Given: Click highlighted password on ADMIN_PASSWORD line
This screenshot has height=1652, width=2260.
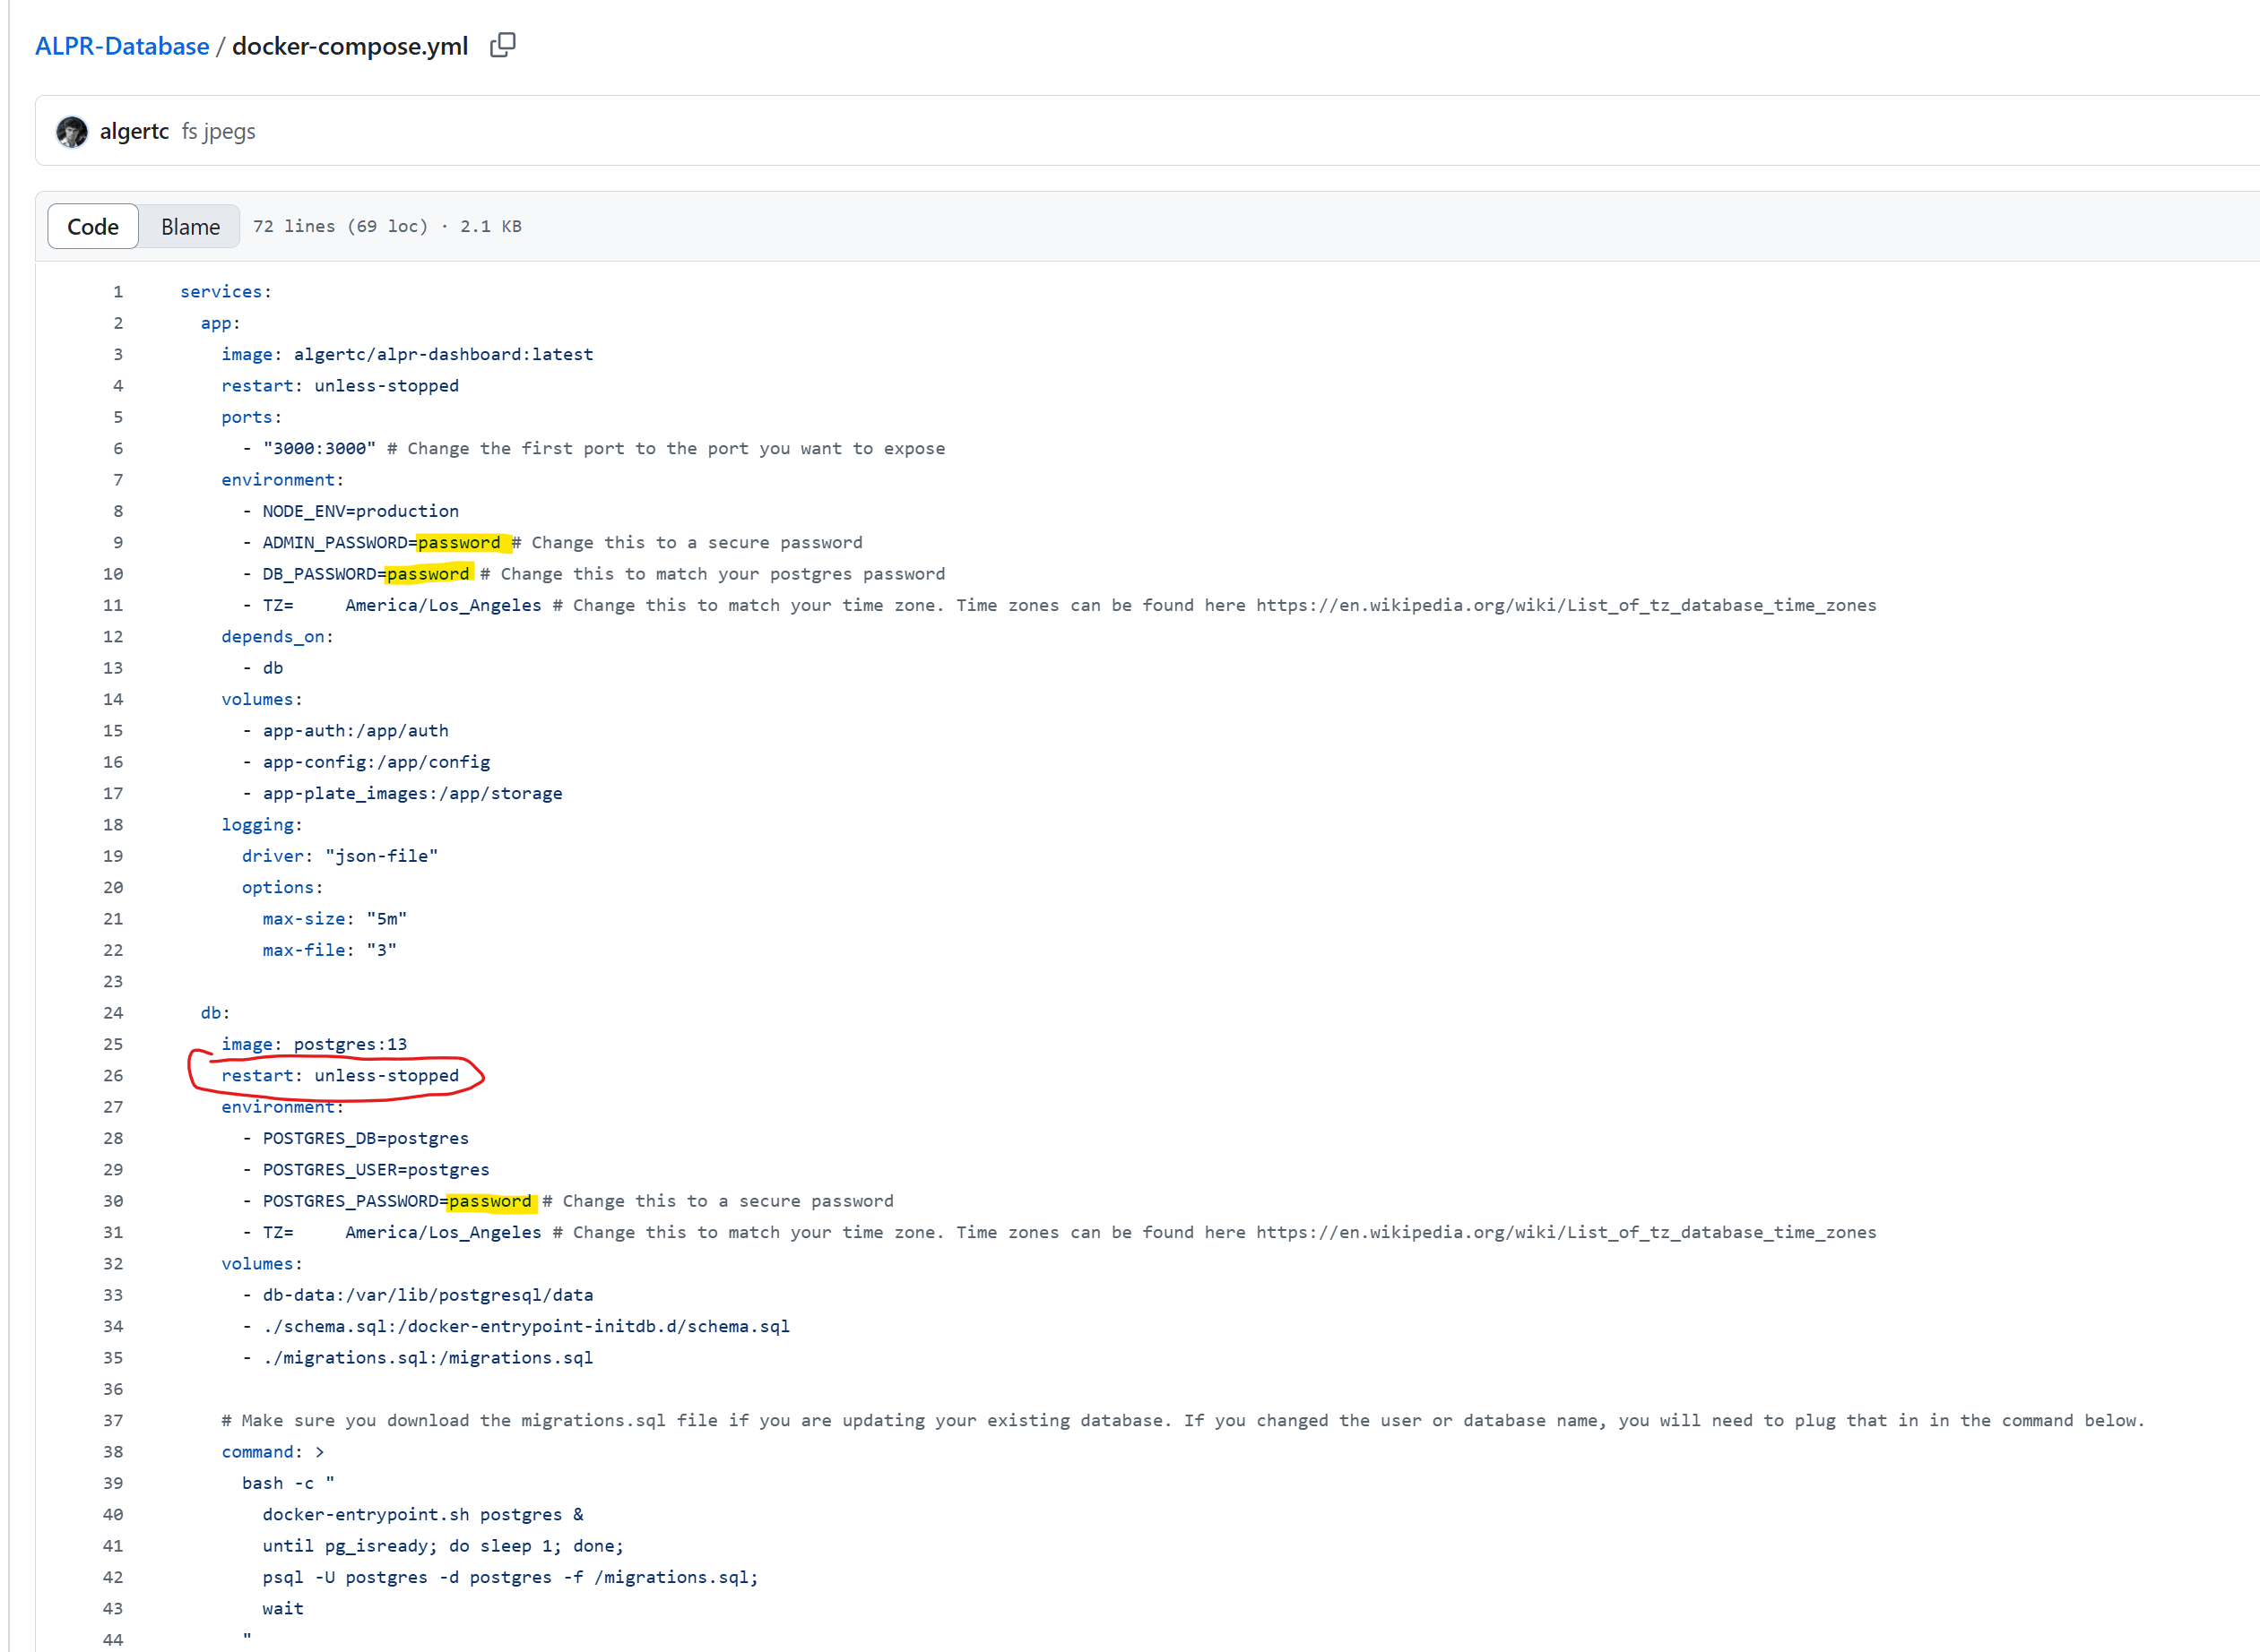Looking at the screenshot, I should (x=459, y=542).
